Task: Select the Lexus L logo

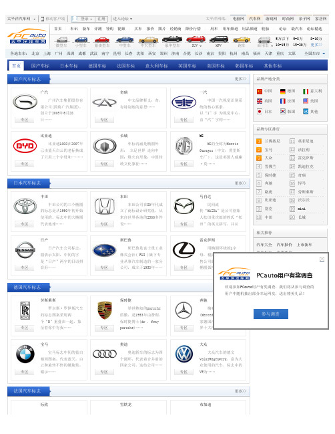Action: [x=184, y=249]
